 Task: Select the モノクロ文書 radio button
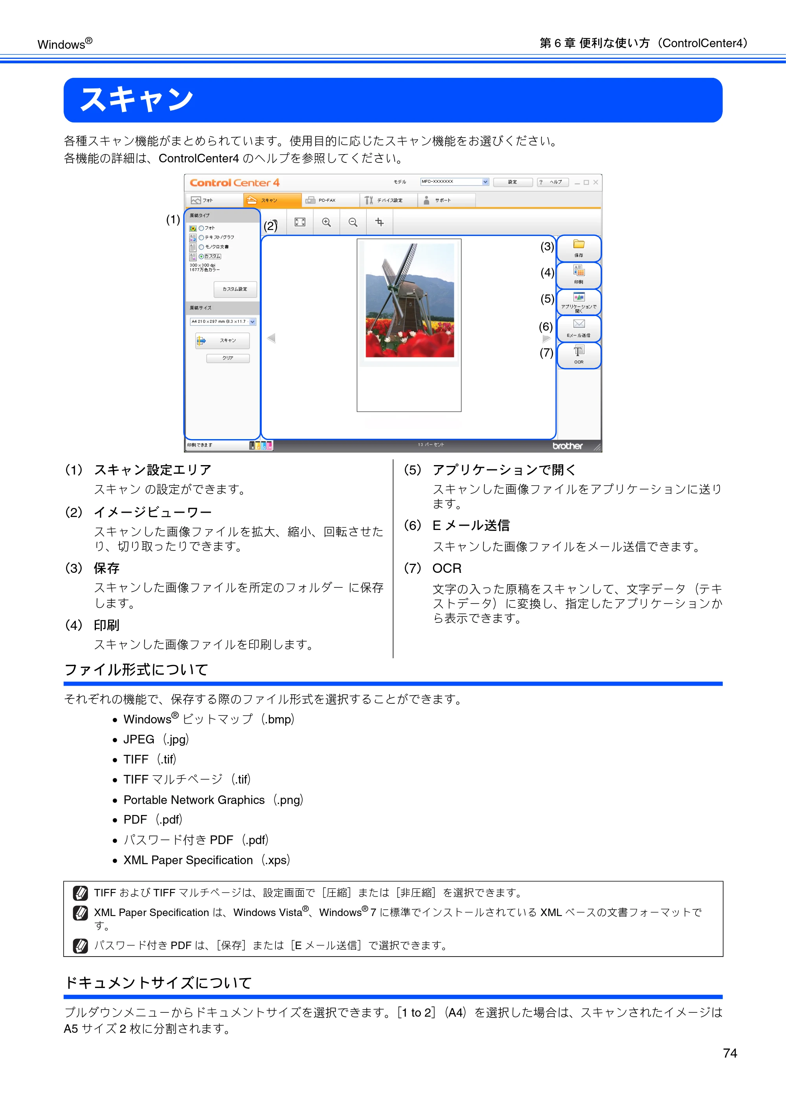(201, 247)
